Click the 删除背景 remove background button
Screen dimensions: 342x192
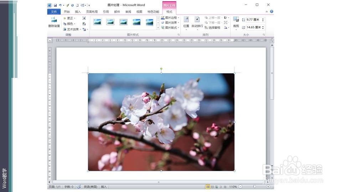point(54,22)
